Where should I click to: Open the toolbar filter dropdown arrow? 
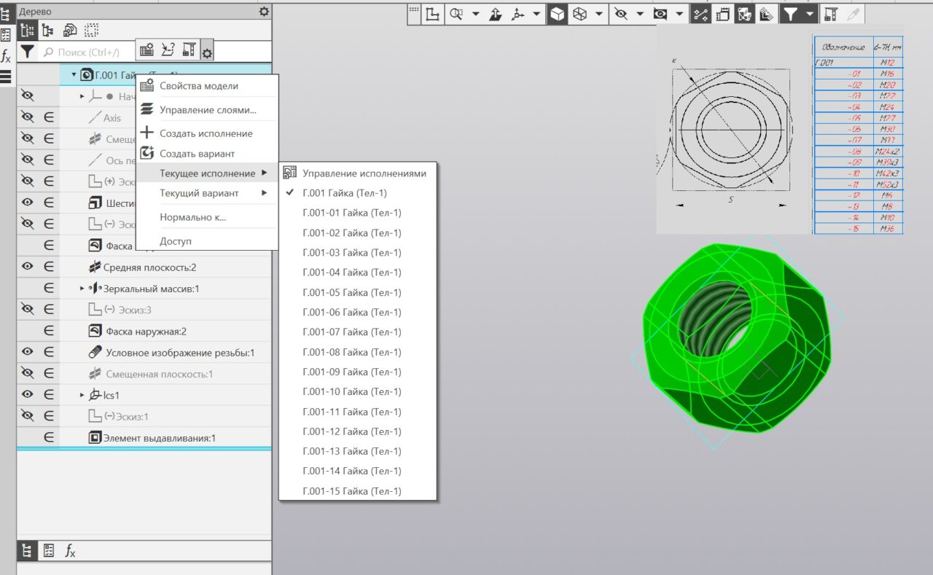[809, 14]
